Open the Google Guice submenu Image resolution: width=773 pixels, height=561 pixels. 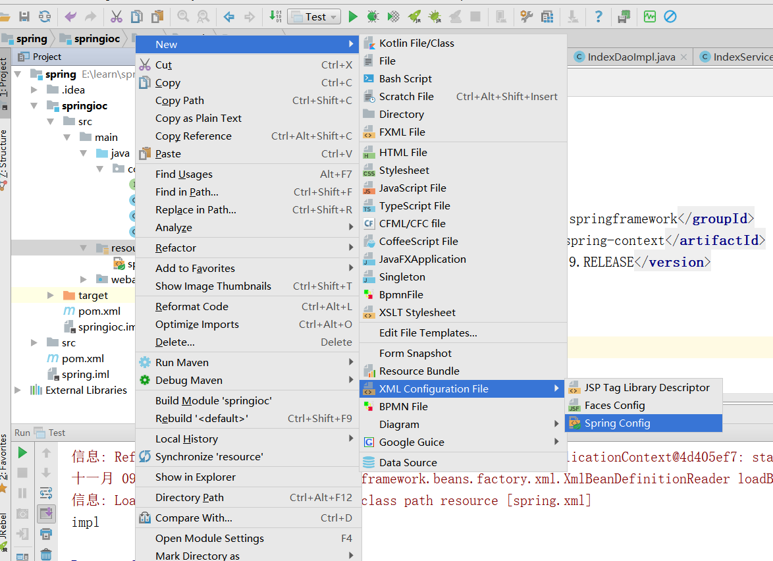point(463,442)
